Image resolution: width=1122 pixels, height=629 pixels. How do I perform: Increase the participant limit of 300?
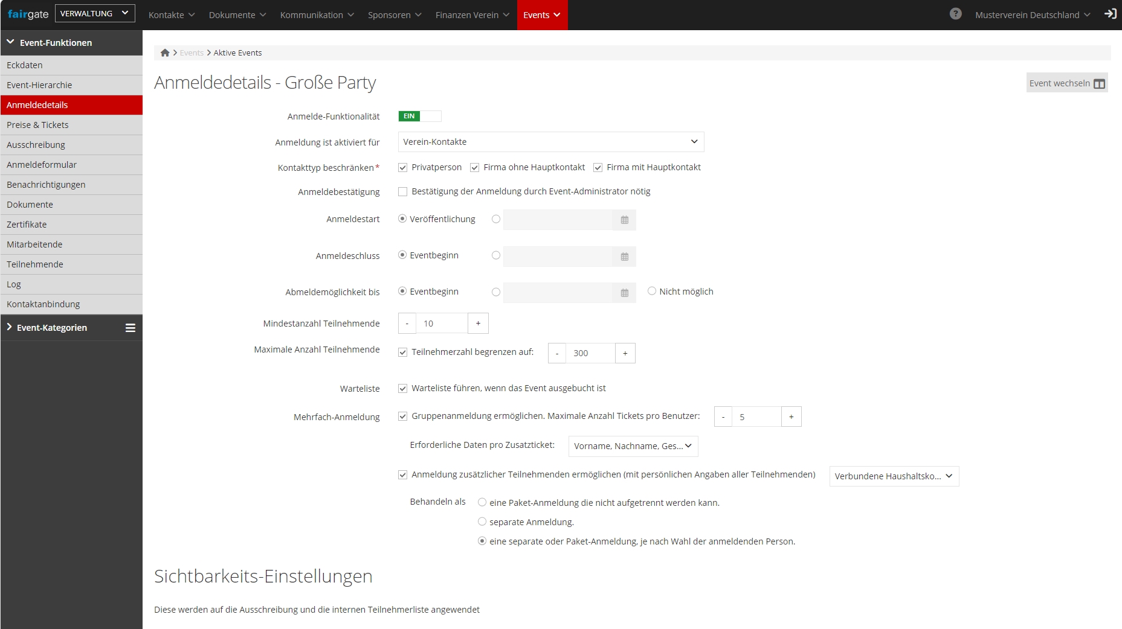(625, 353)
